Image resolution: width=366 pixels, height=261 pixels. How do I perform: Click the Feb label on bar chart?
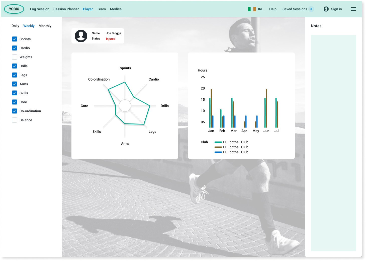point(222,131)
